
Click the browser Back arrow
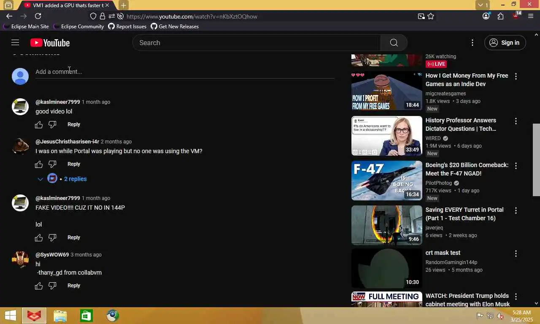(x=9, y=16)
